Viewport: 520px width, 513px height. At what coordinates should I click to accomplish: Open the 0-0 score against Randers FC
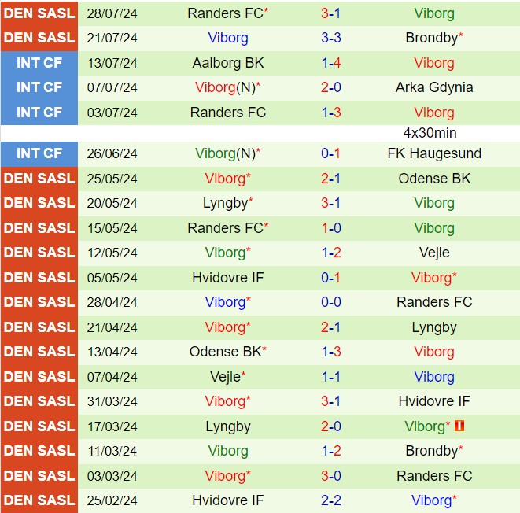coord(330,302)
